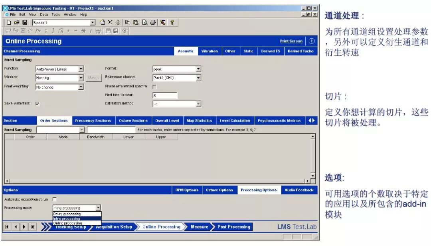This screenshot has width=431, height=246.
Task: Click the navigator windows toolbar icon
Action: pyautogui.click(x=163, y=22)
